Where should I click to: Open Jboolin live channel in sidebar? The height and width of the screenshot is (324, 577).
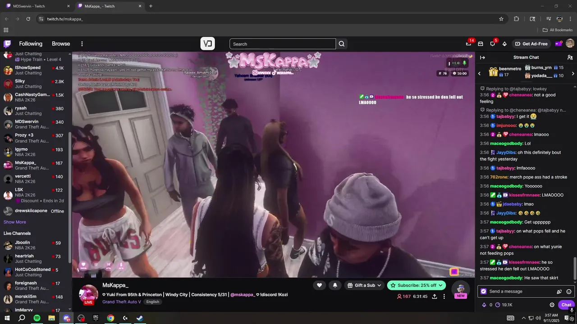pos(35,245)
